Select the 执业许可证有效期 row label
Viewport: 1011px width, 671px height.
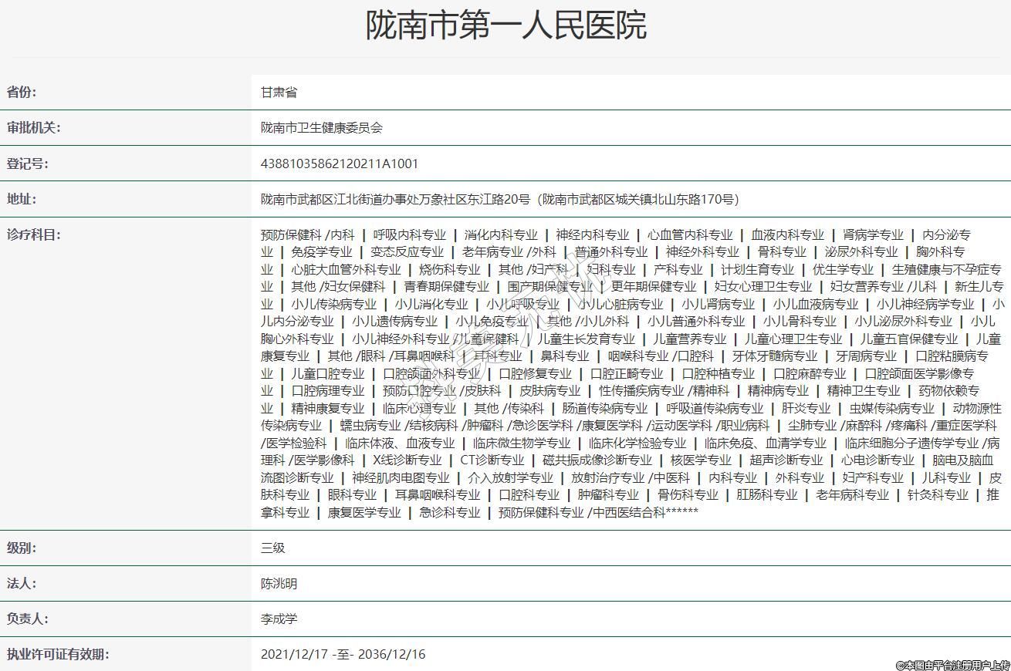coord(58,655)
